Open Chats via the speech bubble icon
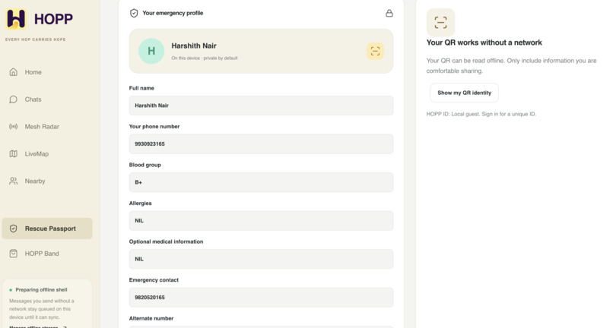The width and height of the screenshot is (613, 328). [x=13, y=99]
